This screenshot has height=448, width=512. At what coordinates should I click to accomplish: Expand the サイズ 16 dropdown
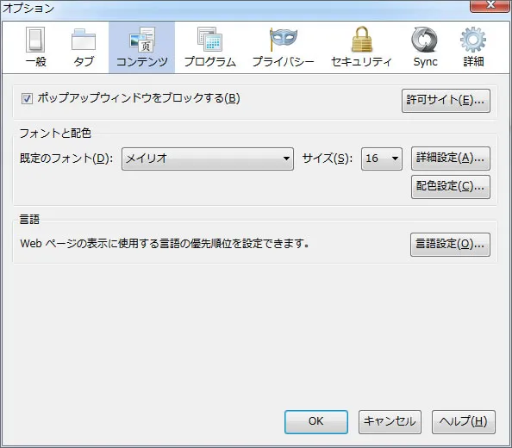tap(381, 159)
